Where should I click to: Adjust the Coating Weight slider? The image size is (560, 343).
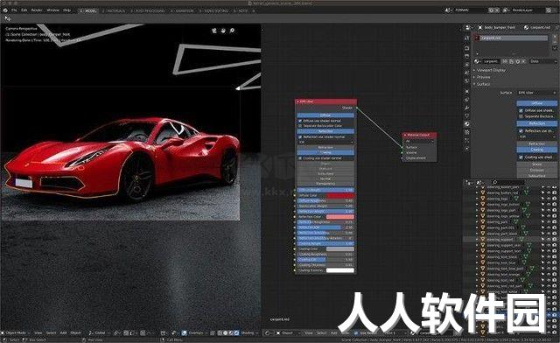coord(325,243)
